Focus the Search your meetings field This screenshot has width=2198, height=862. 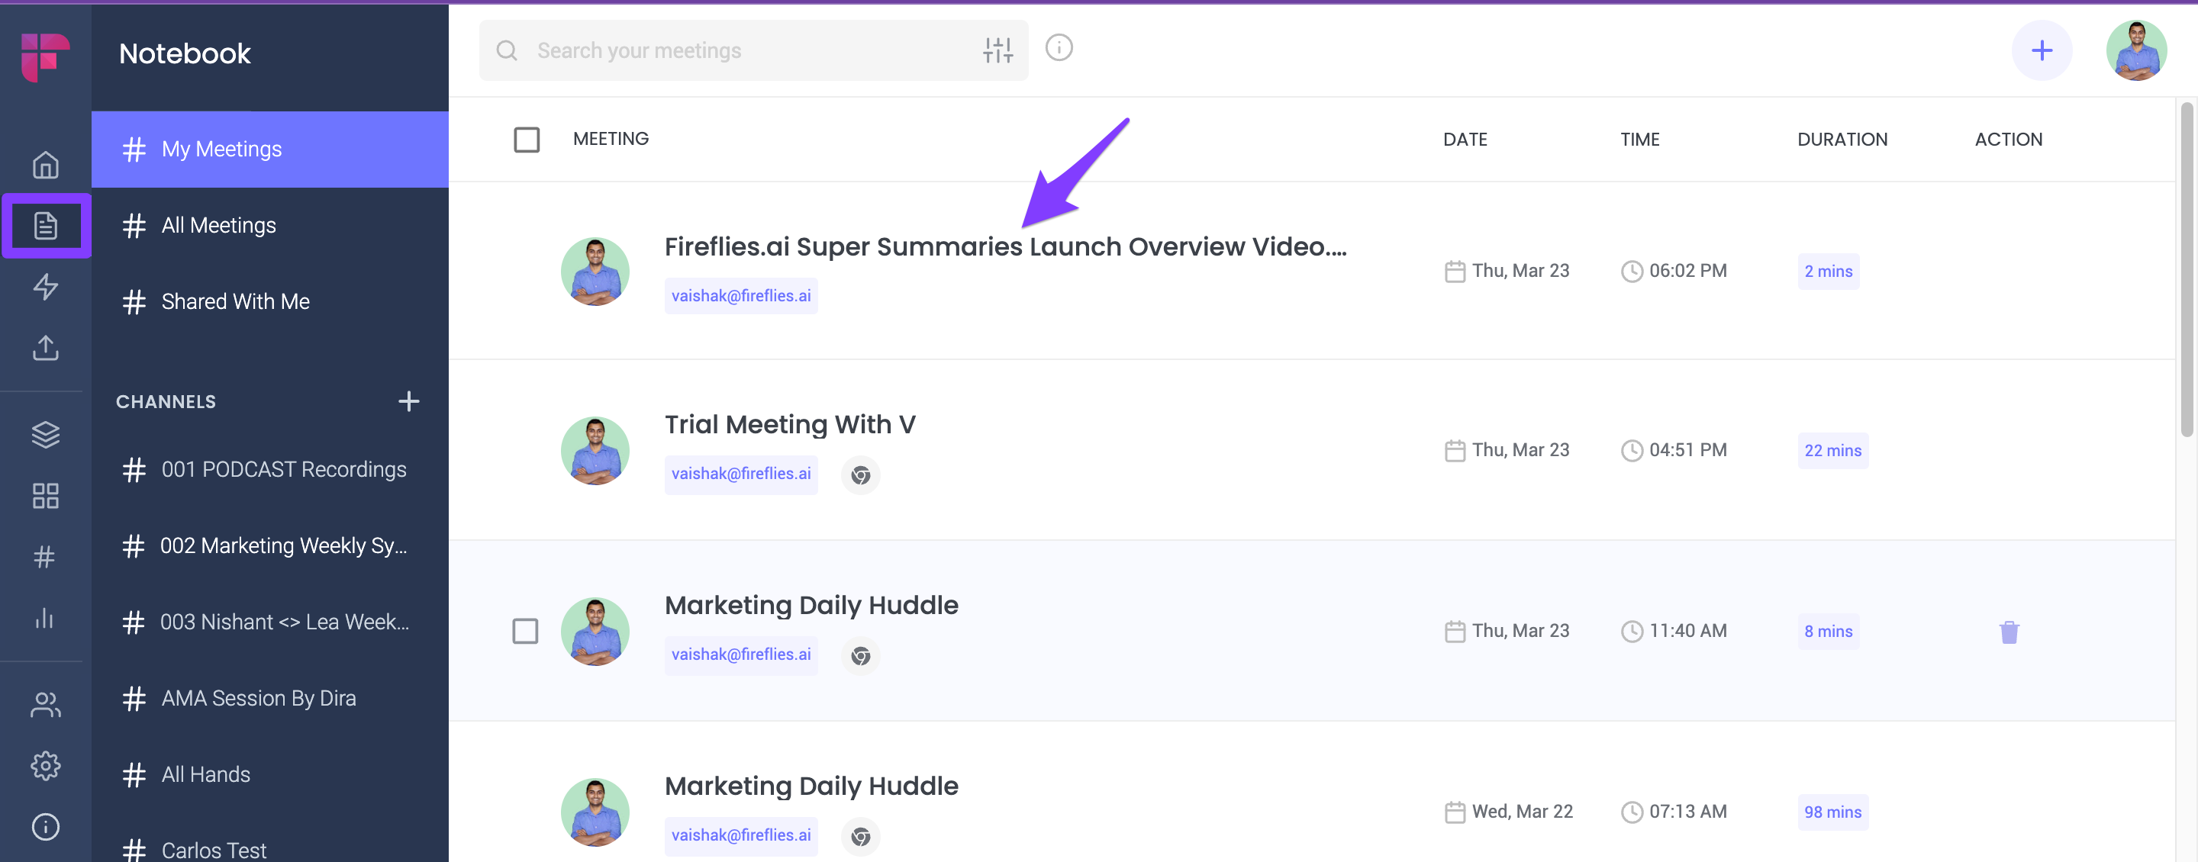753,50
